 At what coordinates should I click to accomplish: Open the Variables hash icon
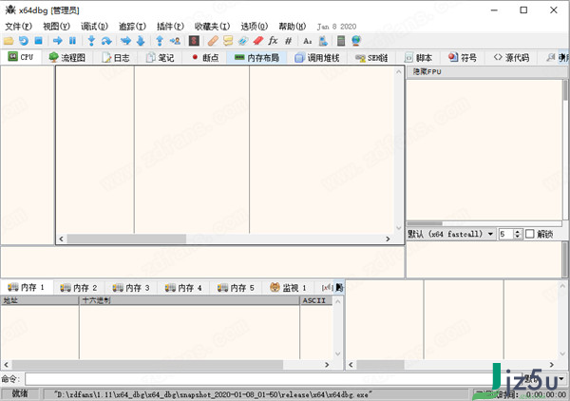tap(288, 41)
